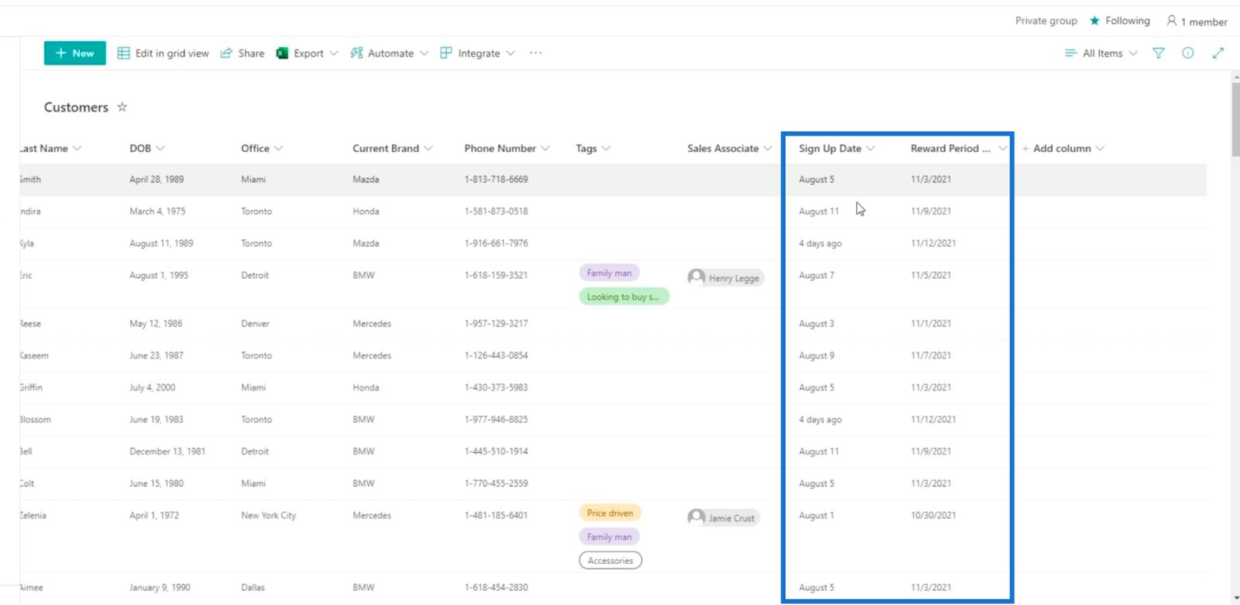Open Last Name column menu

(x=50, y=149)
